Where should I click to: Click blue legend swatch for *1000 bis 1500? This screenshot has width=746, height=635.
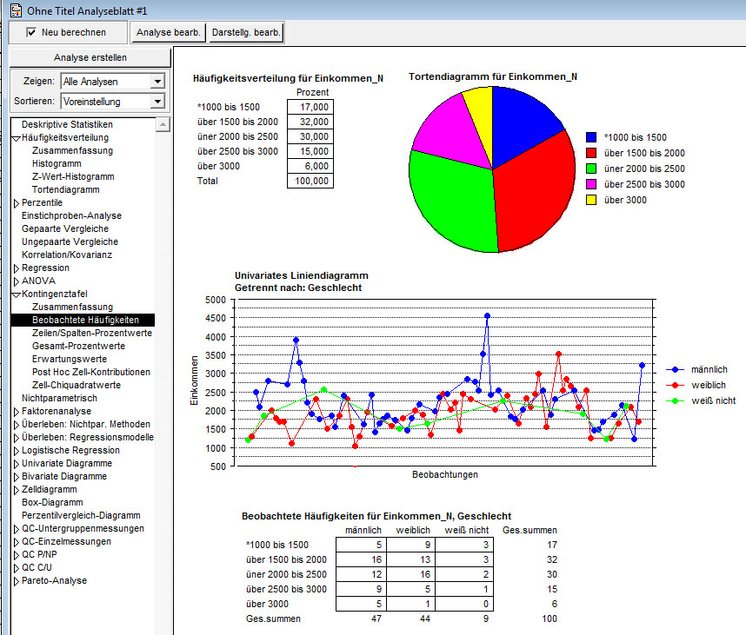coord(591,137)
